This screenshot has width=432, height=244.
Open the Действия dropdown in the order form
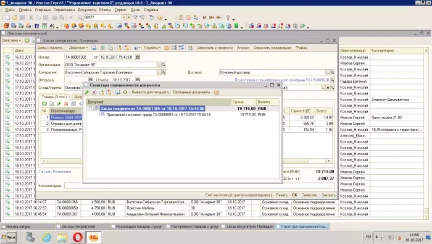[x=78, y=48]
